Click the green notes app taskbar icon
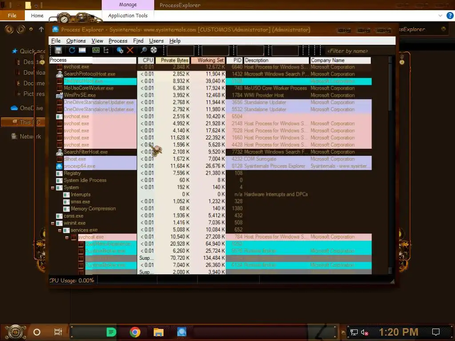This screenshot has width=455, height=341. (x=111, y=332)
